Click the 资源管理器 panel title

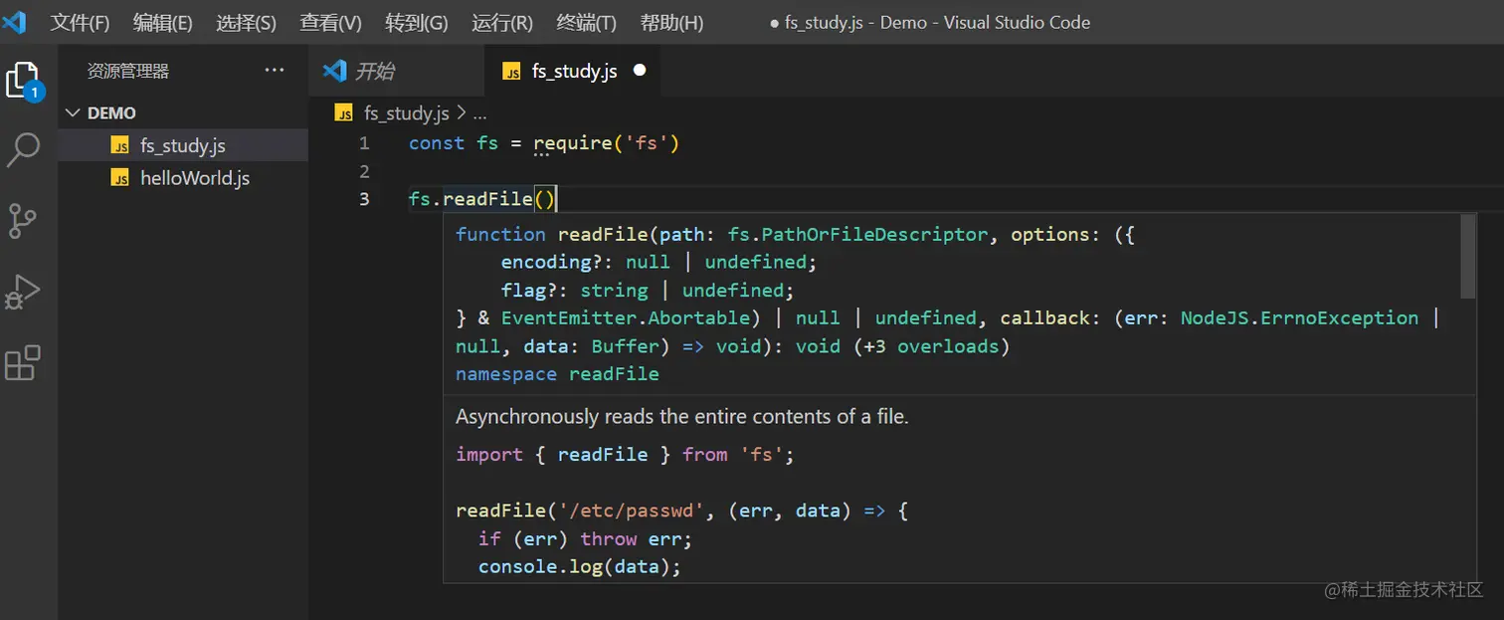coord(128,71)
